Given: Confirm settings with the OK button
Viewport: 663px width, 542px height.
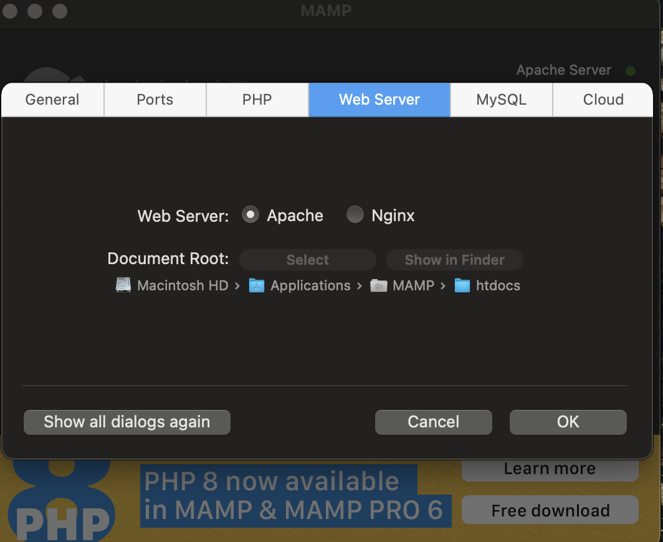Looking at the screenshot, I should pyautogui.click(x=567, y=422).
